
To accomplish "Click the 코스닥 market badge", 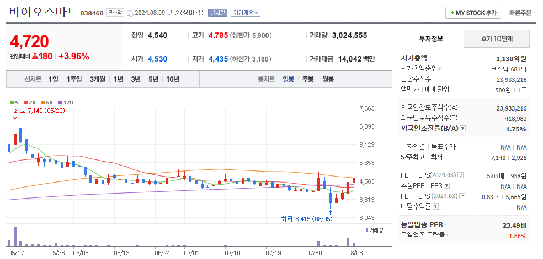I will 115,13.
